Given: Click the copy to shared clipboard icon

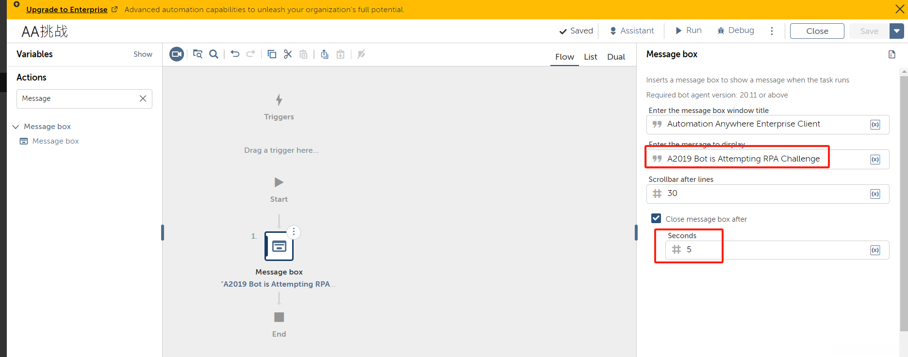Looking at the screenshot, I should (x=325, y=54).
